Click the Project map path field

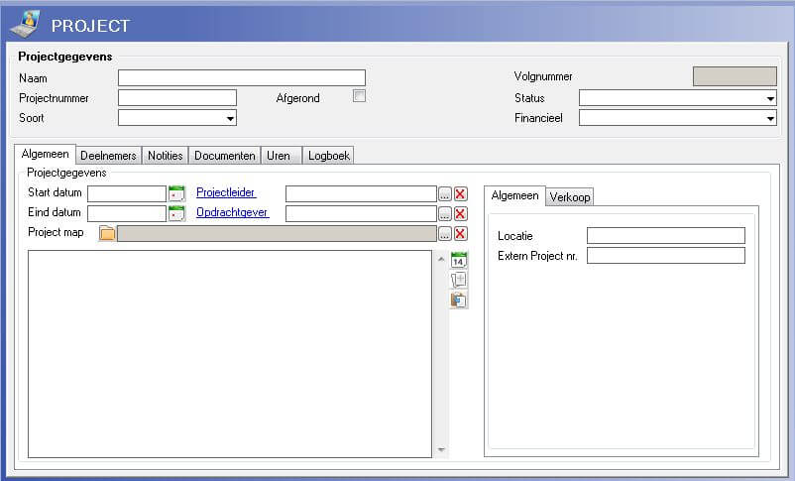[x=277, y=233]
